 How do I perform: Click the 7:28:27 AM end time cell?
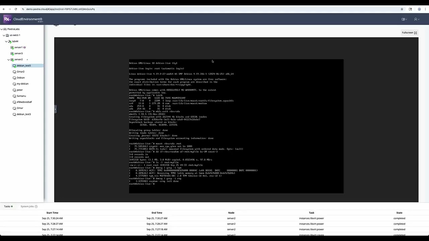coord(157,224)
